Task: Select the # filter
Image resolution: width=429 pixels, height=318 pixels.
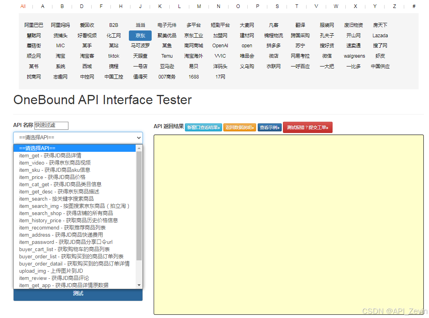Action: tap(414, 6)
